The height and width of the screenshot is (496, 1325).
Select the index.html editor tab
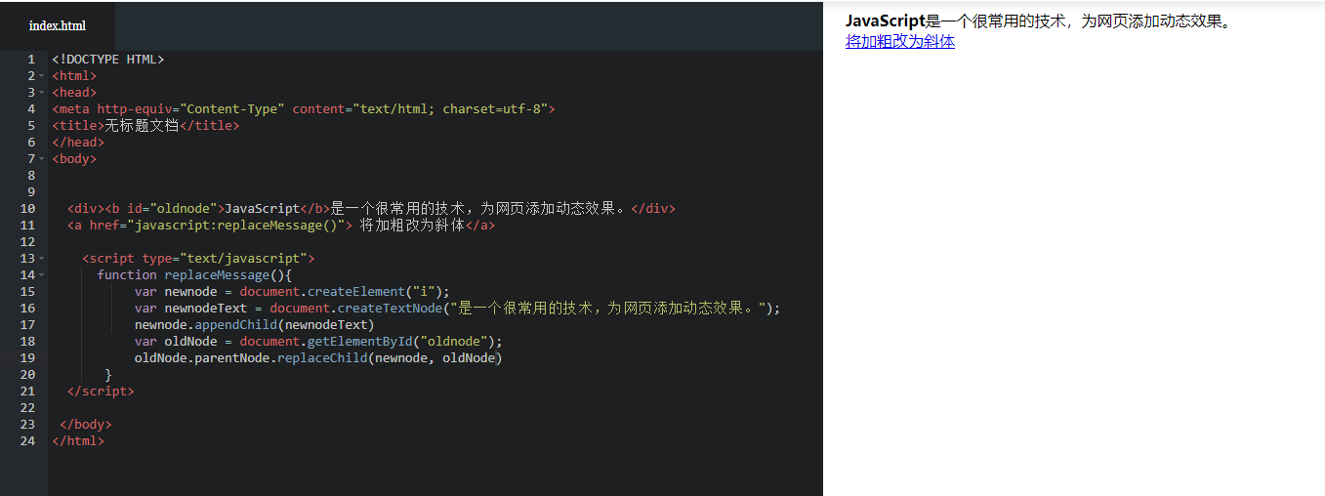click(x=58, y=25)
